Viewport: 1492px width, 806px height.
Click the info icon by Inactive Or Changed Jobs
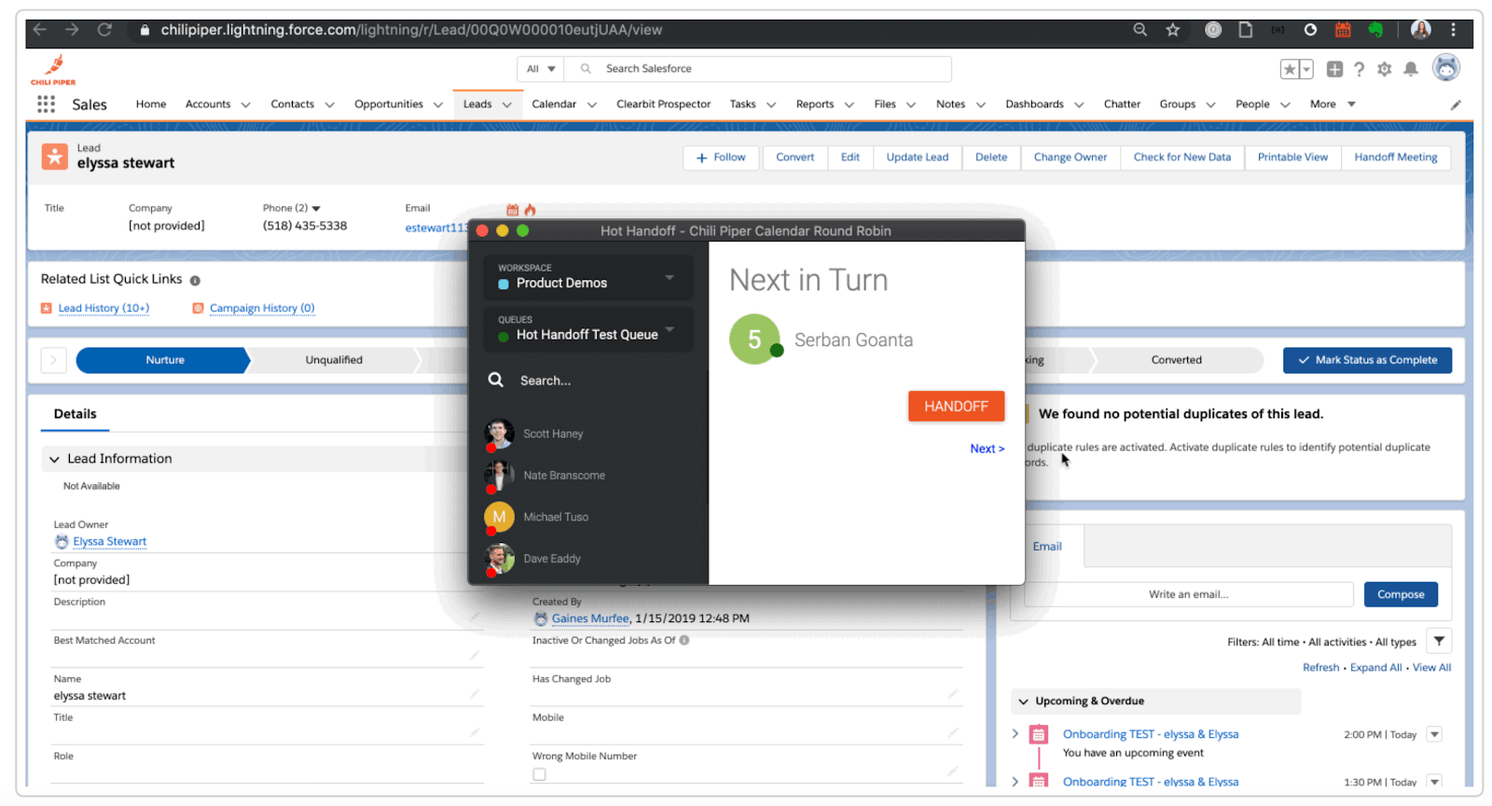(684, 640)
